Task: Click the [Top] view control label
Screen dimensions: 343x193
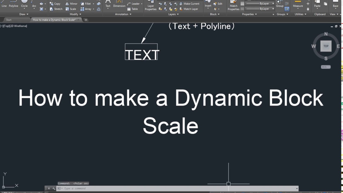Action: point(6,26)
